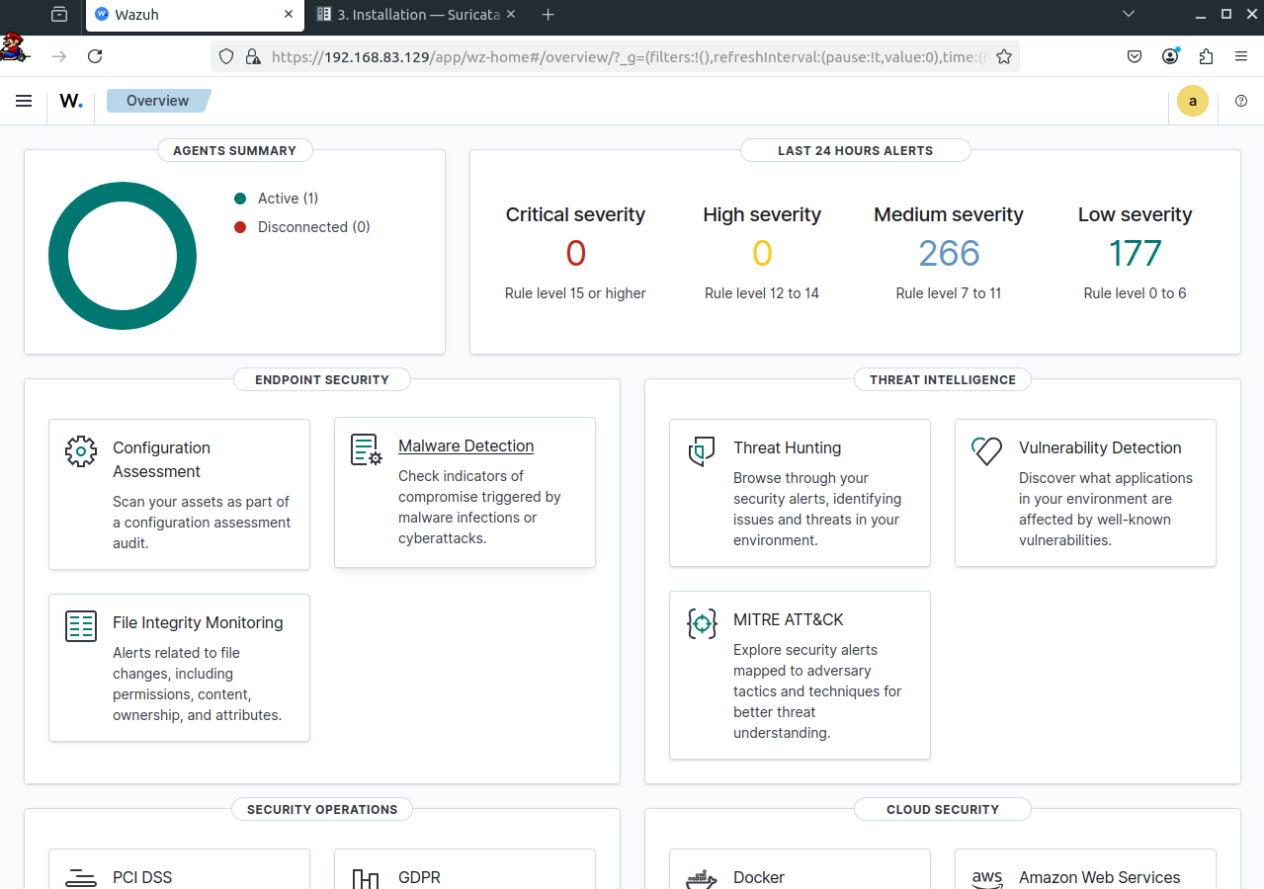
Task: Click the Threat Intelligence section heading
Action: pos(943,379)
